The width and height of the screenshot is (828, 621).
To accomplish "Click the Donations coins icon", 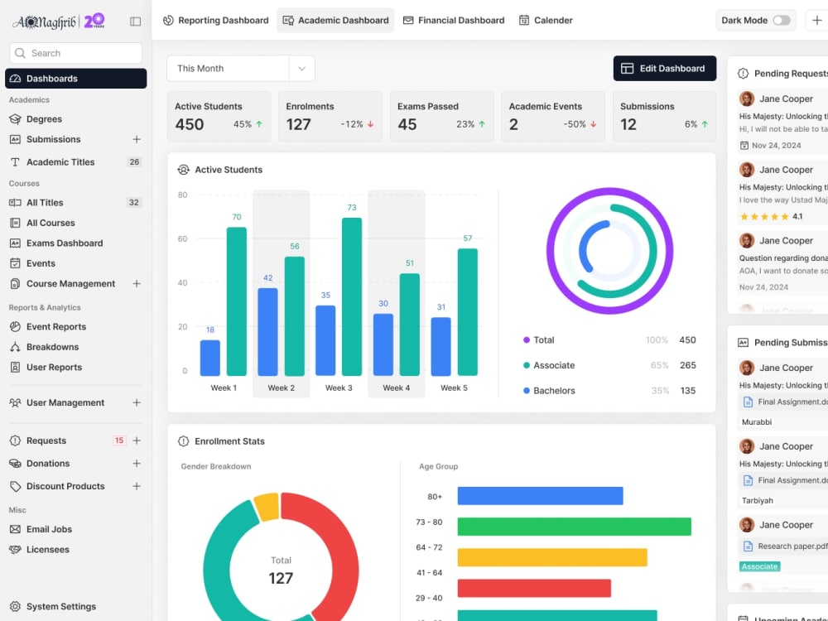I will [x=15, y=463].
